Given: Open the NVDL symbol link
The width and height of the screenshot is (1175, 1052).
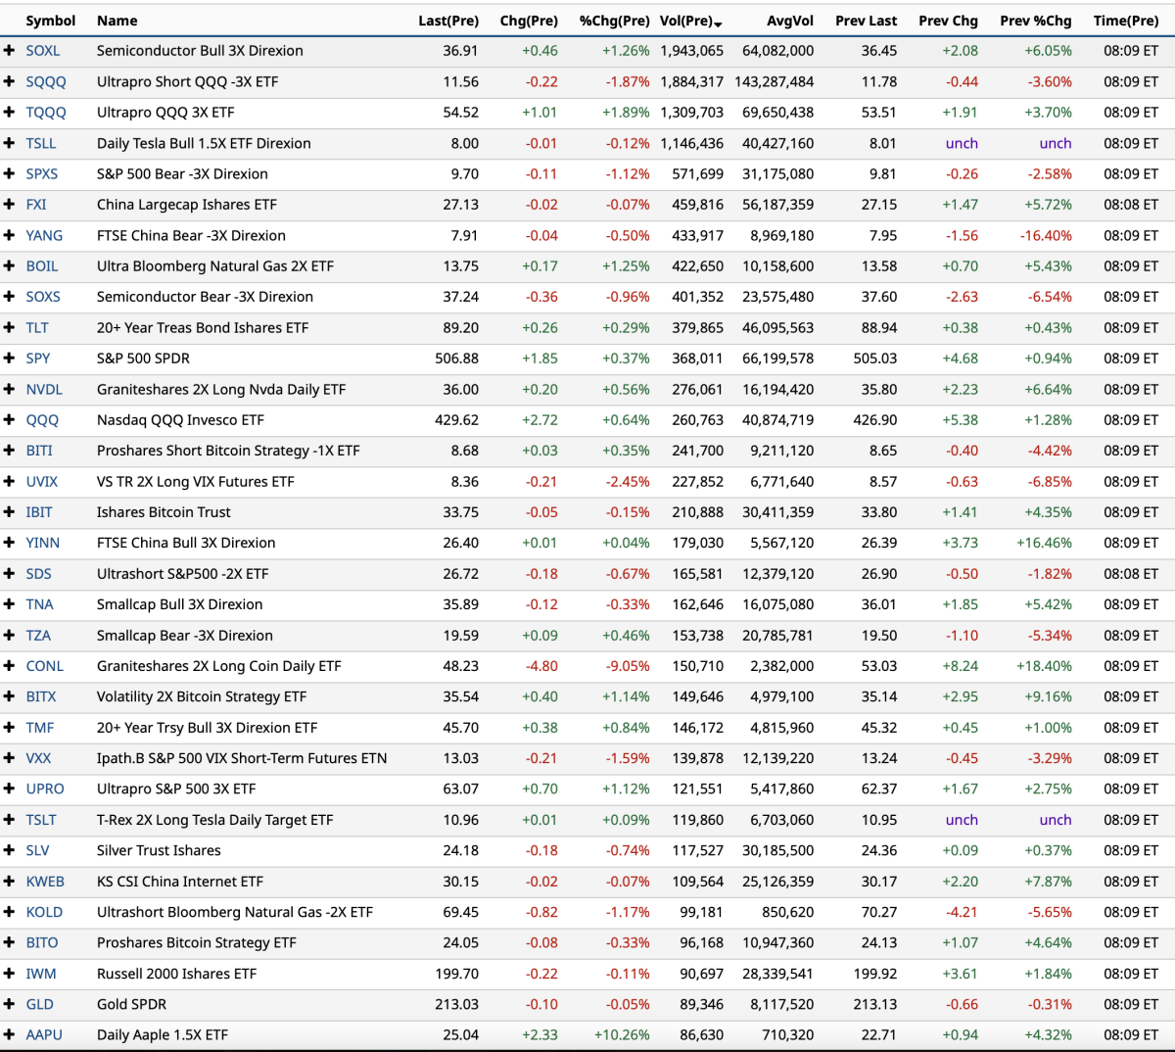Looking at the screenshot, I should (x=44, y=390).
